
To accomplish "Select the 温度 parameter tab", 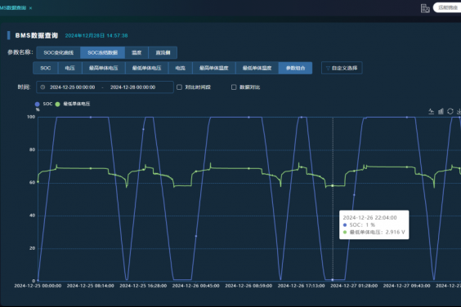I will coord(137,52).
